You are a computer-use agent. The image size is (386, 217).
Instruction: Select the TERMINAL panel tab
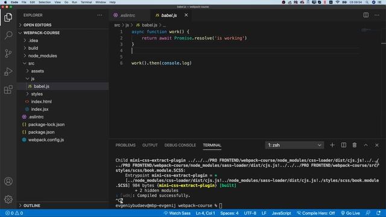(212, 145)
